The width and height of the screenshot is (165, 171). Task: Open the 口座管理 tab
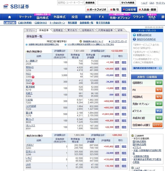[129, 10]
